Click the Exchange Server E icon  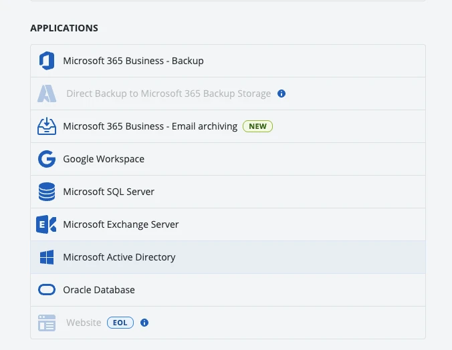[x=46, y=224]
